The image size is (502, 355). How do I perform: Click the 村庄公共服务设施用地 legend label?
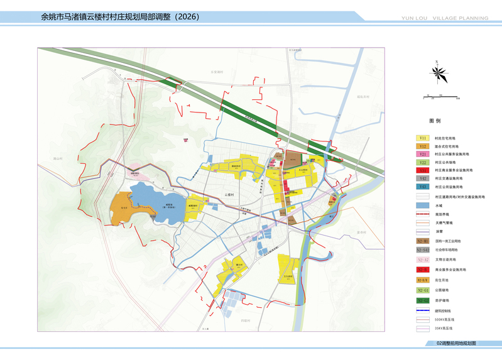pyautogui.click(x=451, y=155)
